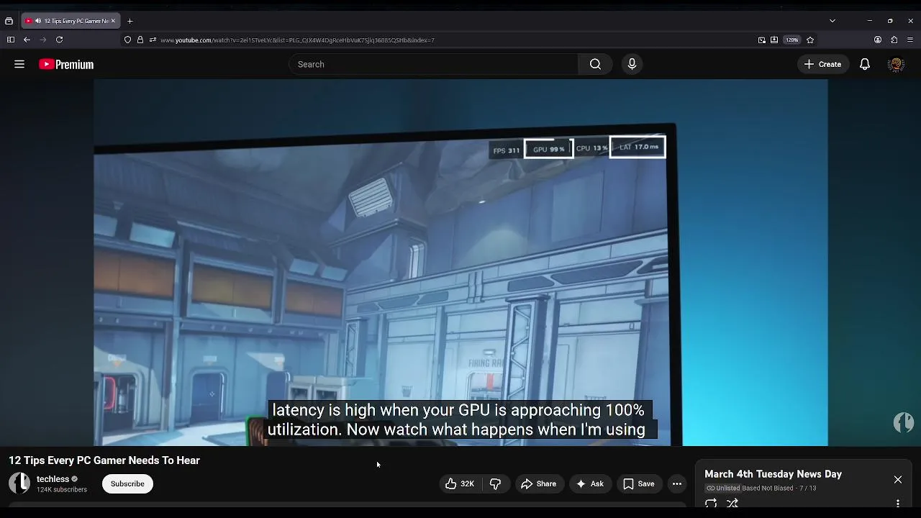This screenshot has width=921, height=518.
Task: Open site permissions icon in URL bar
Action: pyautogui.click(x=153, y=40)
